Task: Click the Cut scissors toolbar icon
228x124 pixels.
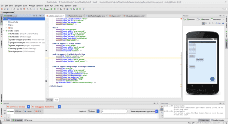Action: tap(18, 9)
